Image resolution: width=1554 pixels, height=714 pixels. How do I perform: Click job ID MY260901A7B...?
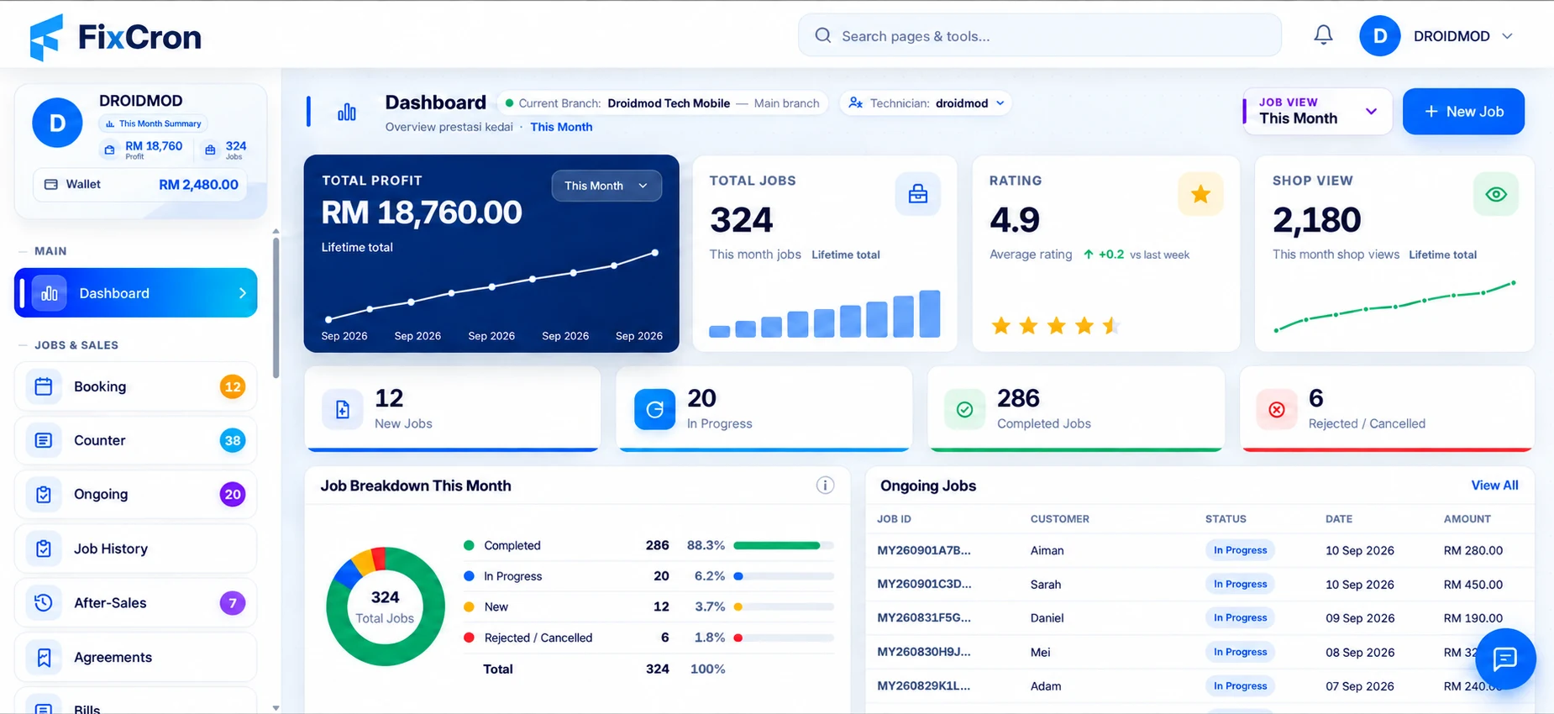pos(924,550)
